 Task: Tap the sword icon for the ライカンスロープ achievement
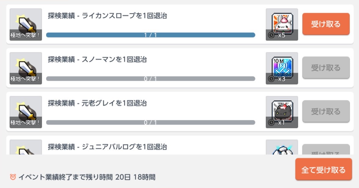pyautogui.click(x=26, y=24)
